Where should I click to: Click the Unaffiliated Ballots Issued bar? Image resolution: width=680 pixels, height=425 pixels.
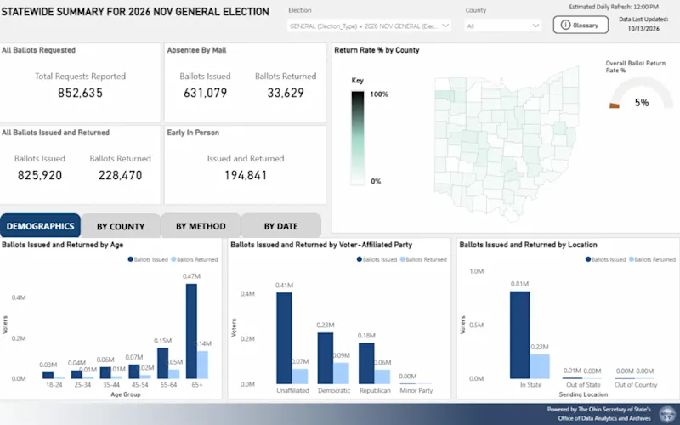(x=284, y=338)
